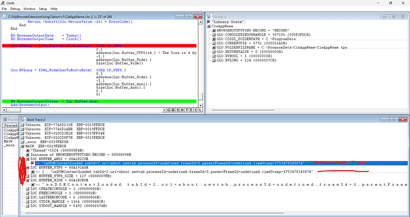Collapse the ClaAppName node in Globals
Image resolution: width=410 pixels, height=217 pixels.
209,26
